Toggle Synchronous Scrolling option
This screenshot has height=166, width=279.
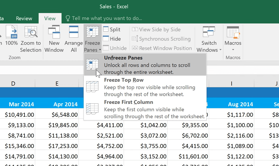(161, 39)
